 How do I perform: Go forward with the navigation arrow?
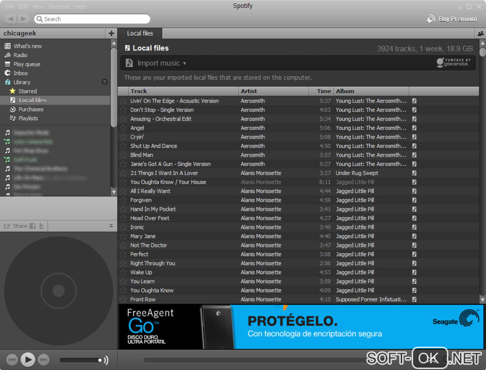click(x=23, y=19)
